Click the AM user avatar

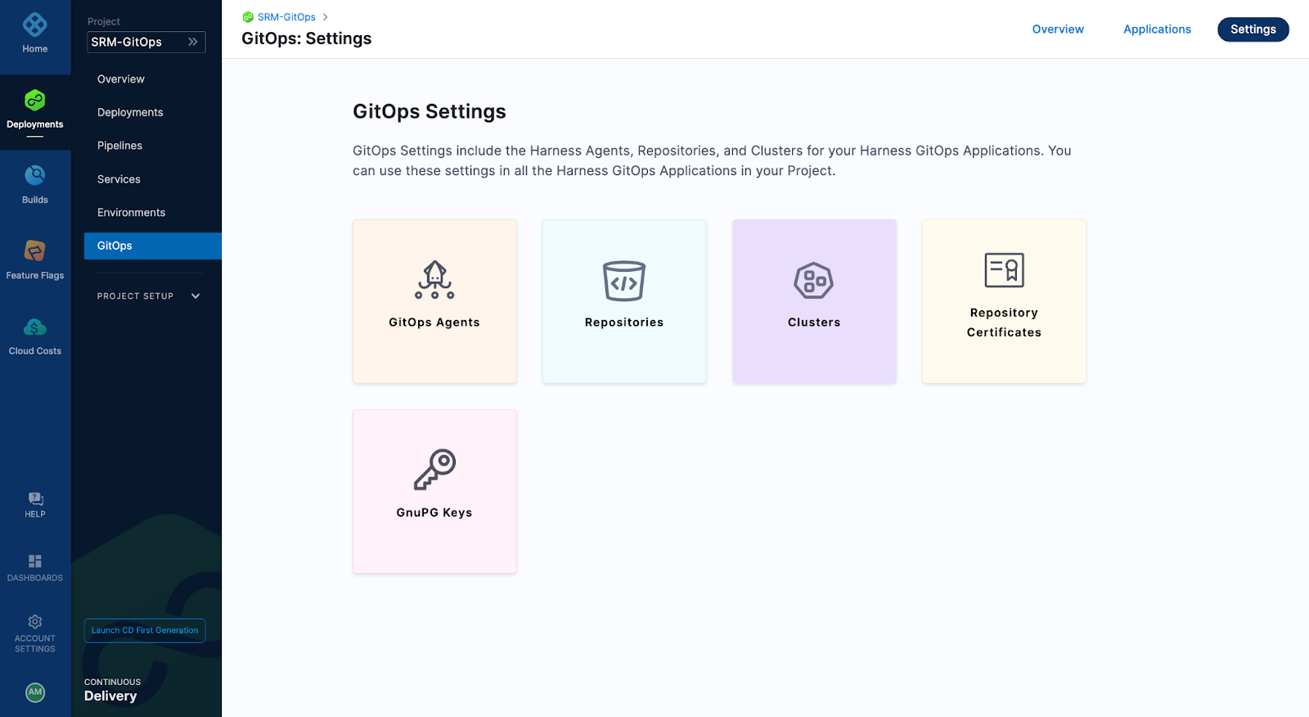(35, 692)
